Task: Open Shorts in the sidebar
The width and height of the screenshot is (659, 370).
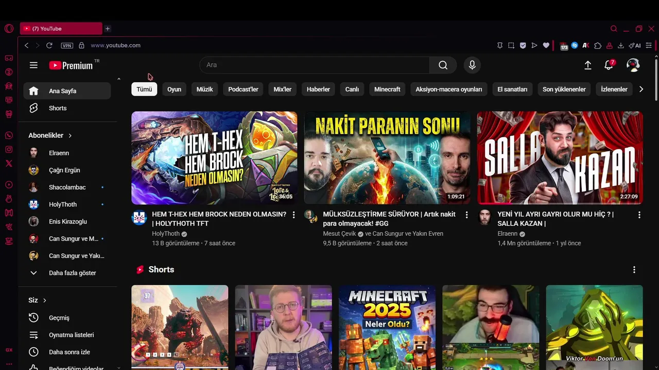Action: click(67, 108)
